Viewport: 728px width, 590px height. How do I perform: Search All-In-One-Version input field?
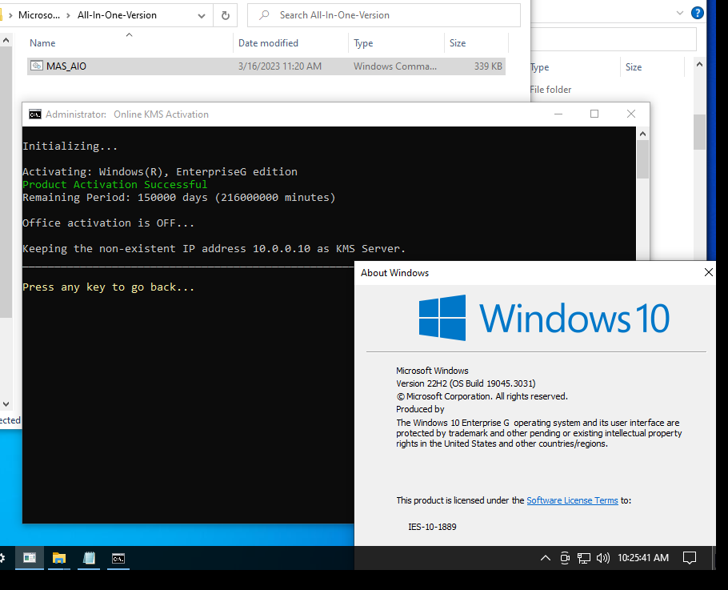[384, 15]
